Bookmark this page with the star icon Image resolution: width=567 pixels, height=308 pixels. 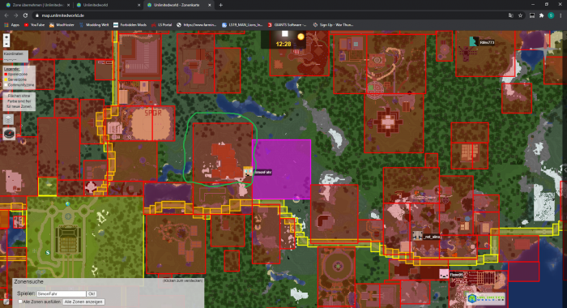click(520, 15)
